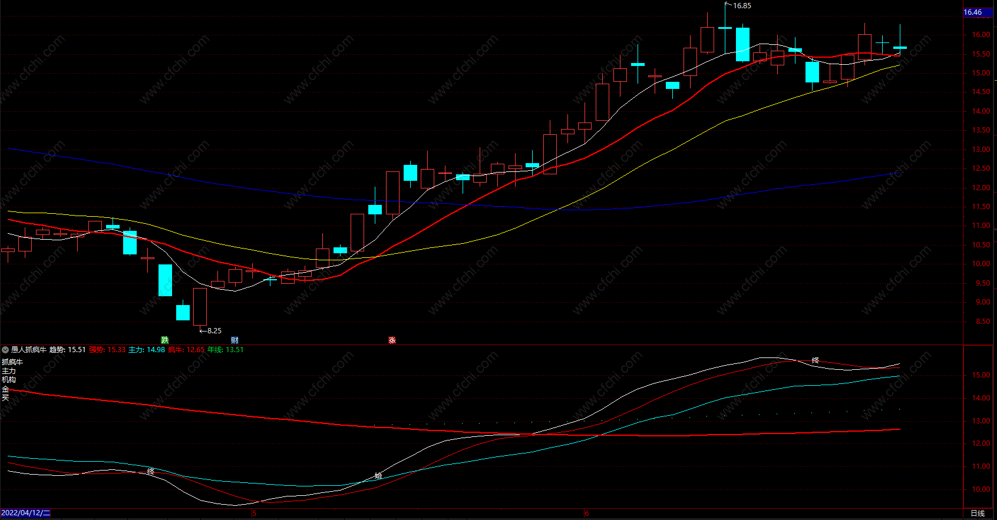Click the 疯牛: 12.65 indicator value
Image resolution: width=997 pixels, height=520 pixels.
point(186,350)
